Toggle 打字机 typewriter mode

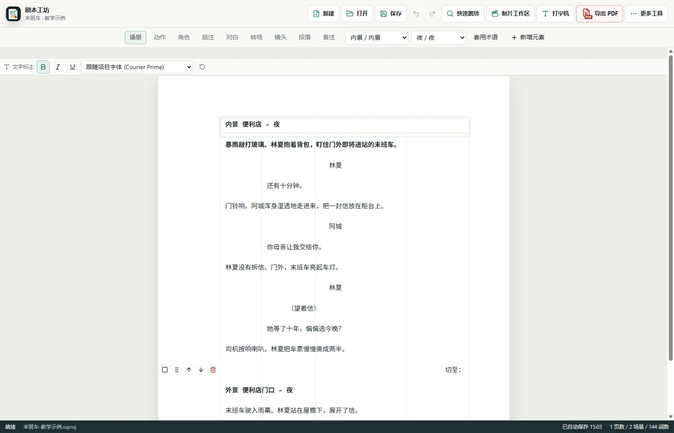click(556, 14)
